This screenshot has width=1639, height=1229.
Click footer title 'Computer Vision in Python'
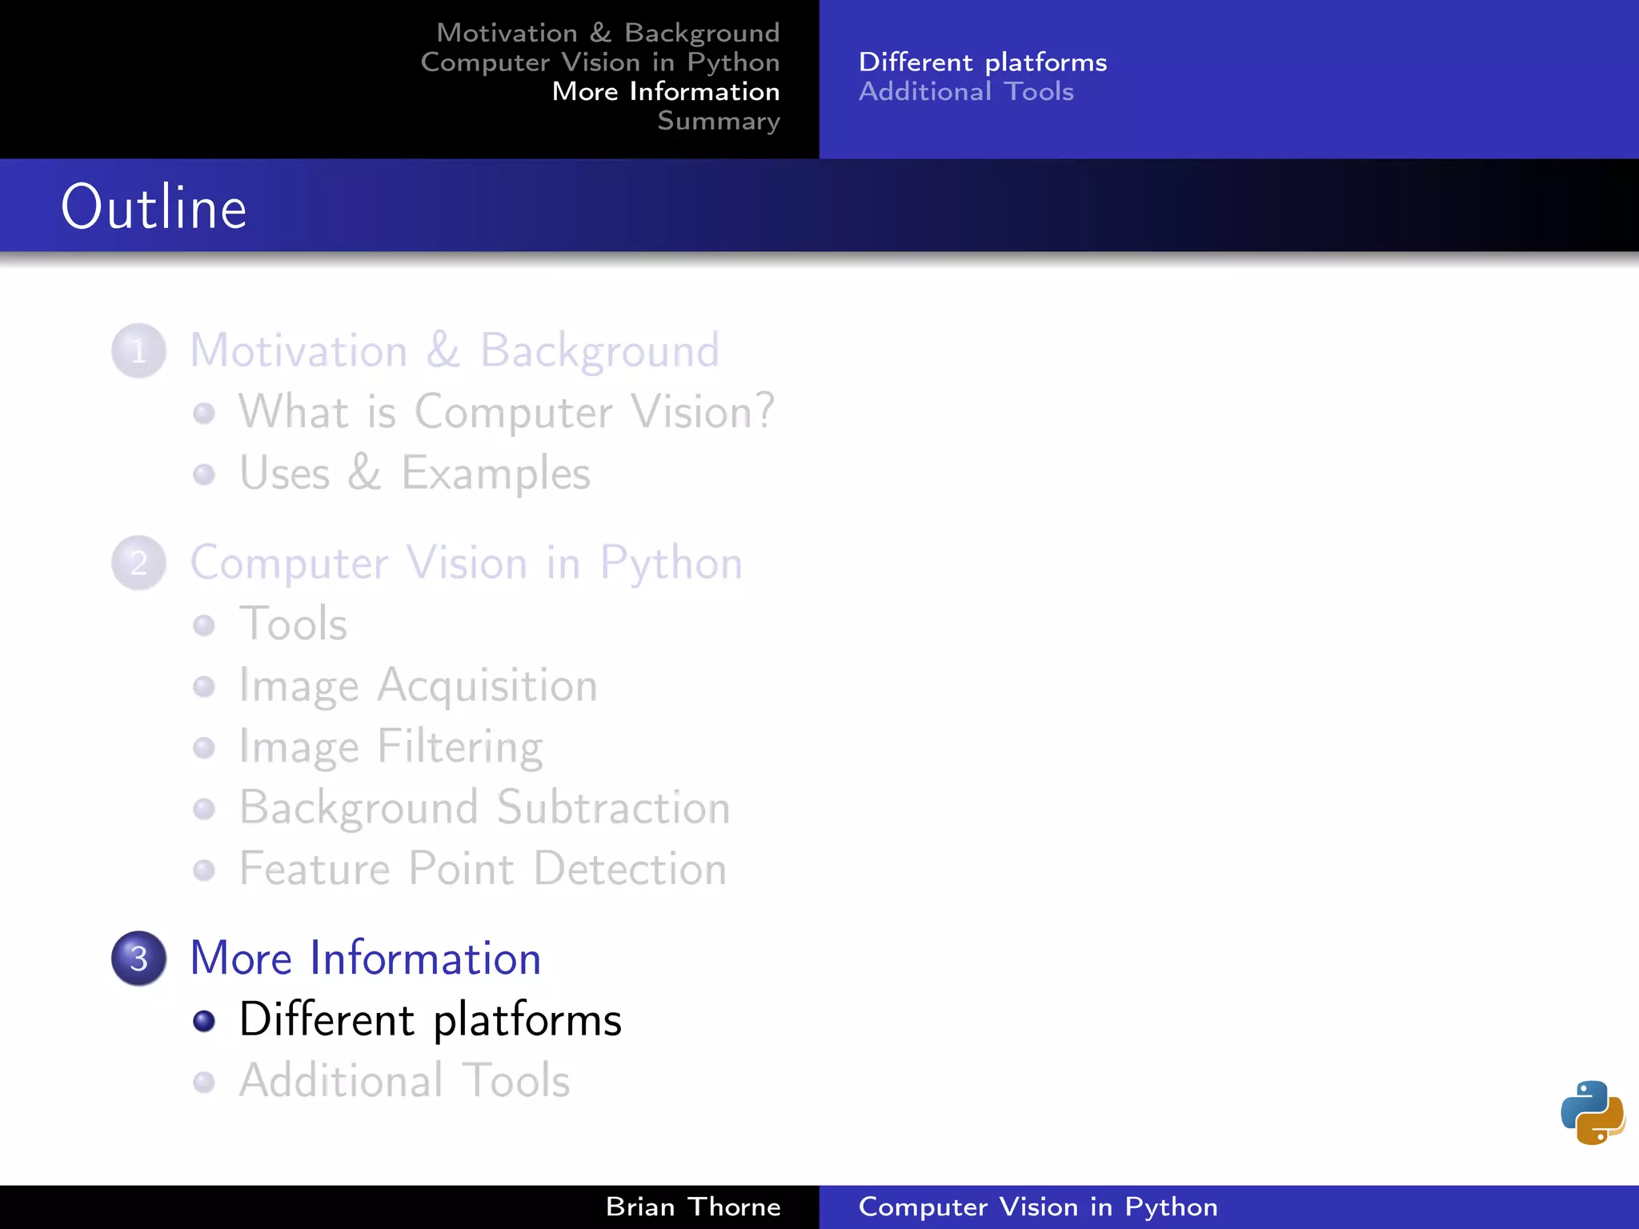pyautogui.click(x=1038, y=1207)
